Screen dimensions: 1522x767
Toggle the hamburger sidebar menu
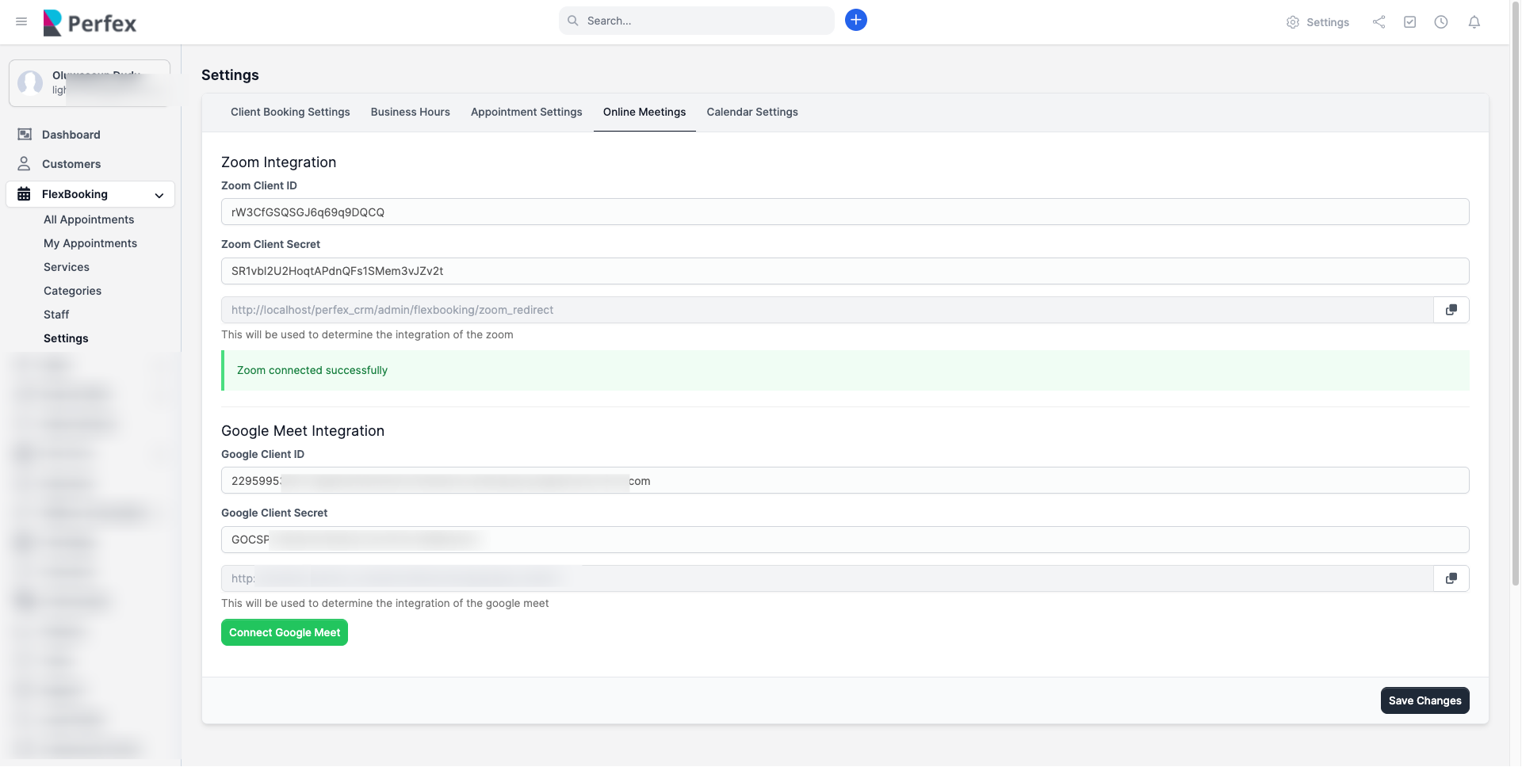(21, 21)
